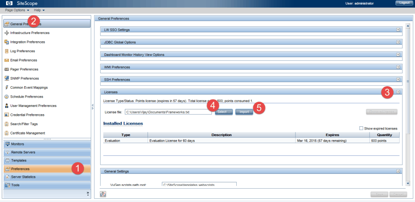Click the Pager Preferences icon
The image size is (415, 202).
[x=6, y=69]
